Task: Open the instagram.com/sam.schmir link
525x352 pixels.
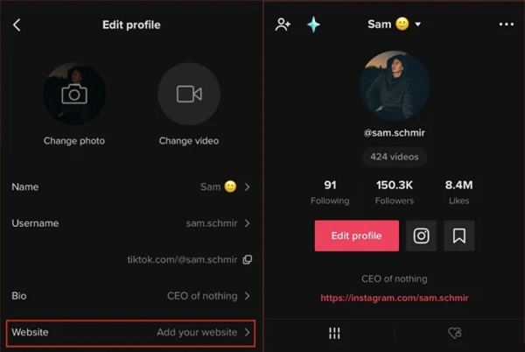Action: (394, 298)
